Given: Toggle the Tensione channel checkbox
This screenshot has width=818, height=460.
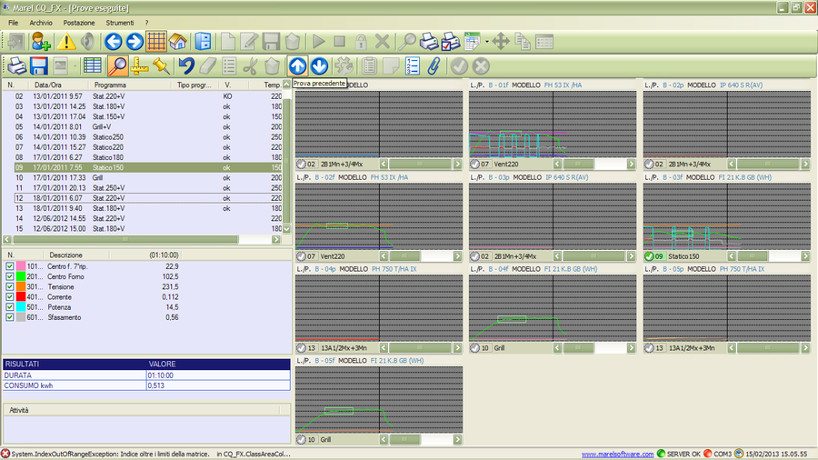Looking at the screenshot, I should [x=10, y=286].
